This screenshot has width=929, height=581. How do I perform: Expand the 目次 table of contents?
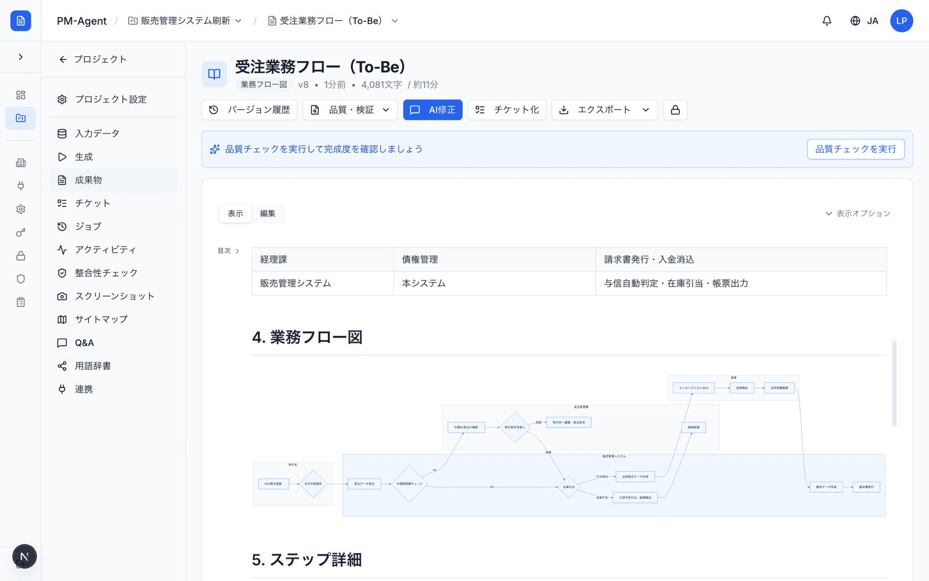(228, 251)
